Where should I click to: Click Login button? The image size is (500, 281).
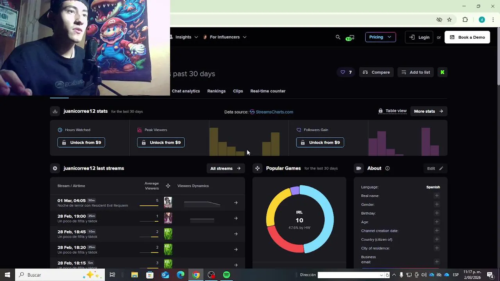(x=419, y=37)
